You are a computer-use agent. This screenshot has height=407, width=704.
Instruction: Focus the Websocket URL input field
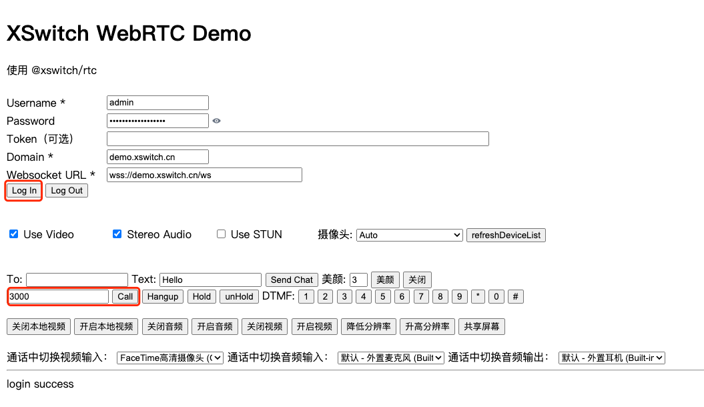204,175
